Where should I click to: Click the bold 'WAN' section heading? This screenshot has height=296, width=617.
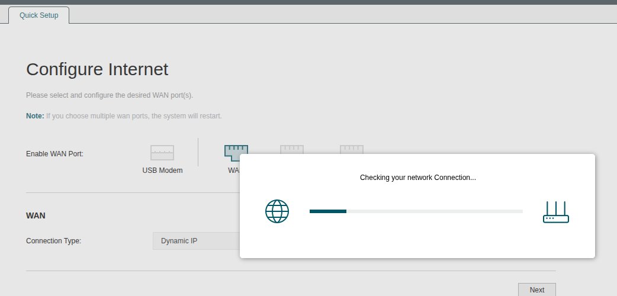tap(36, 215)
